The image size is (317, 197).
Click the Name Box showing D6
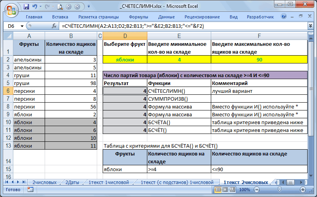click(x=12, y=26)
